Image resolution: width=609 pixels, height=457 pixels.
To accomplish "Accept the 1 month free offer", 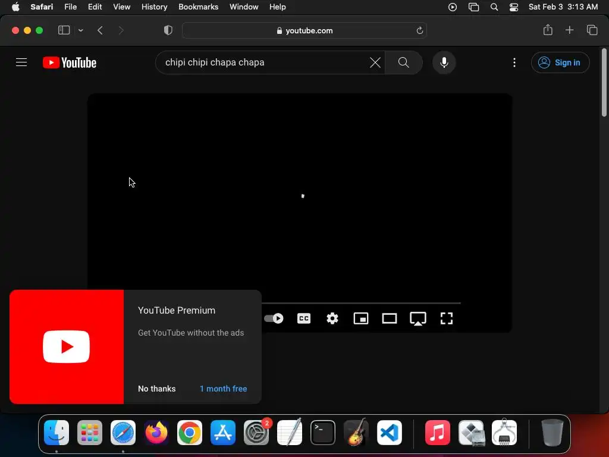I will 224,389.
